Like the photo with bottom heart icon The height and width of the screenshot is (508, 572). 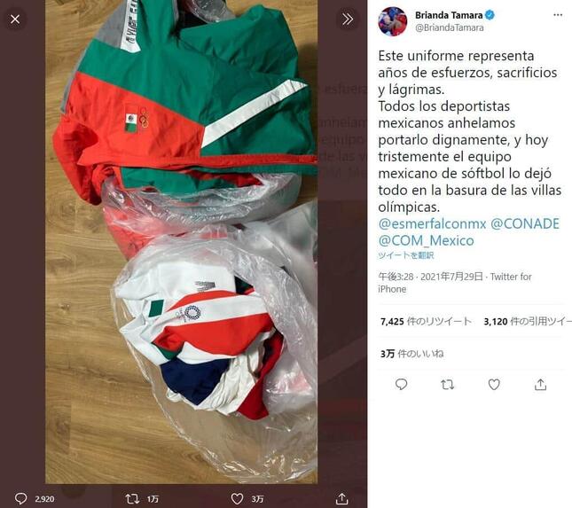(x=237, y=498)
